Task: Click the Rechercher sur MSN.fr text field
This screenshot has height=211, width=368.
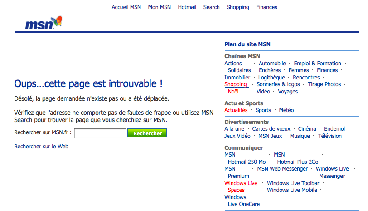Action: [100, 133]
